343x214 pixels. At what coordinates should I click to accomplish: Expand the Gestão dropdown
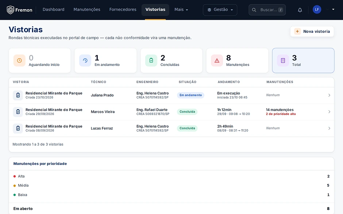220,10
